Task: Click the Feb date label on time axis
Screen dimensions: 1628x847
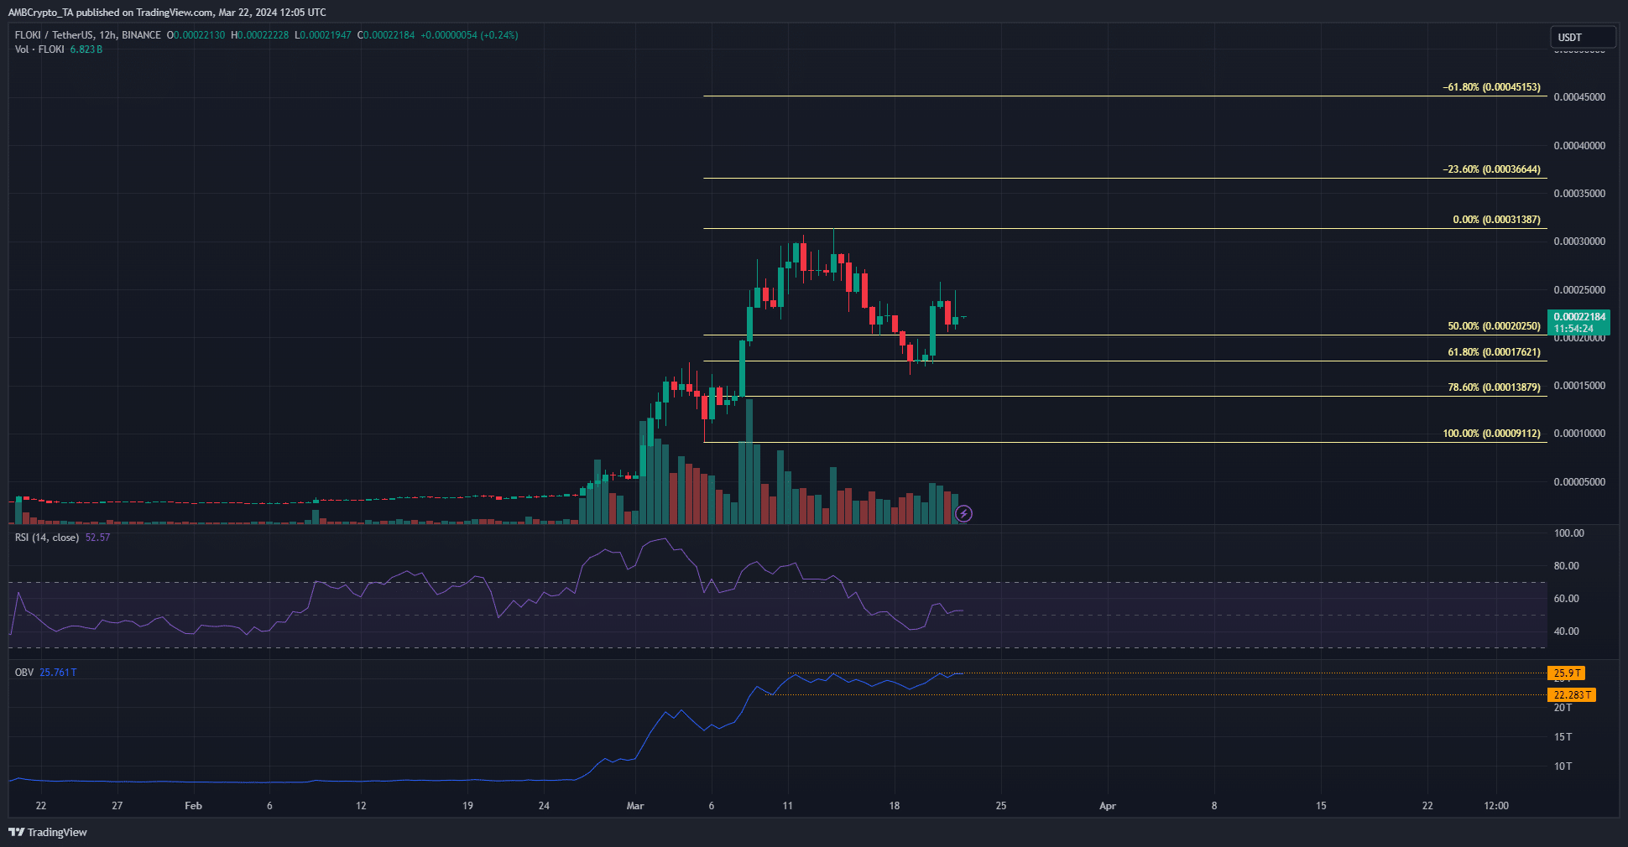Action: pos(193,806)
